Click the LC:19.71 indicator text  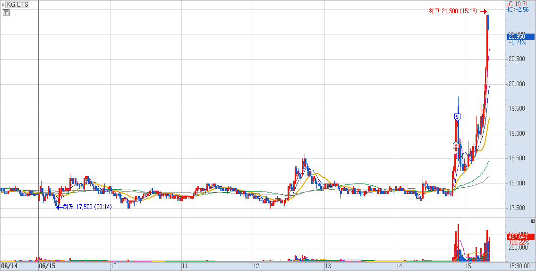point(516,4)
